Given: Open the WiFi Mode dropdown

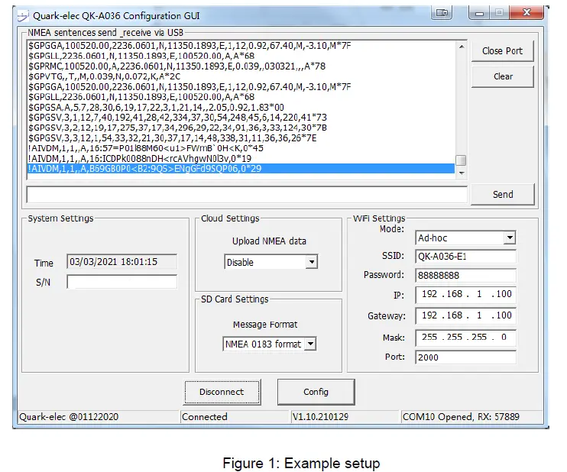Looking at the screenshot, I should (x=510, y=238).
